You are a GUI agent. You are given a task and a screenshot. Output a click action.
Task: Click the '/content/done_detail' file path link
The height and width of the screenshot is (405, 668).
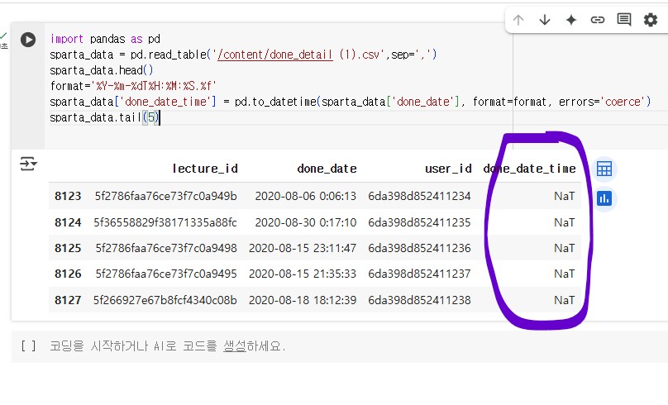274,55
